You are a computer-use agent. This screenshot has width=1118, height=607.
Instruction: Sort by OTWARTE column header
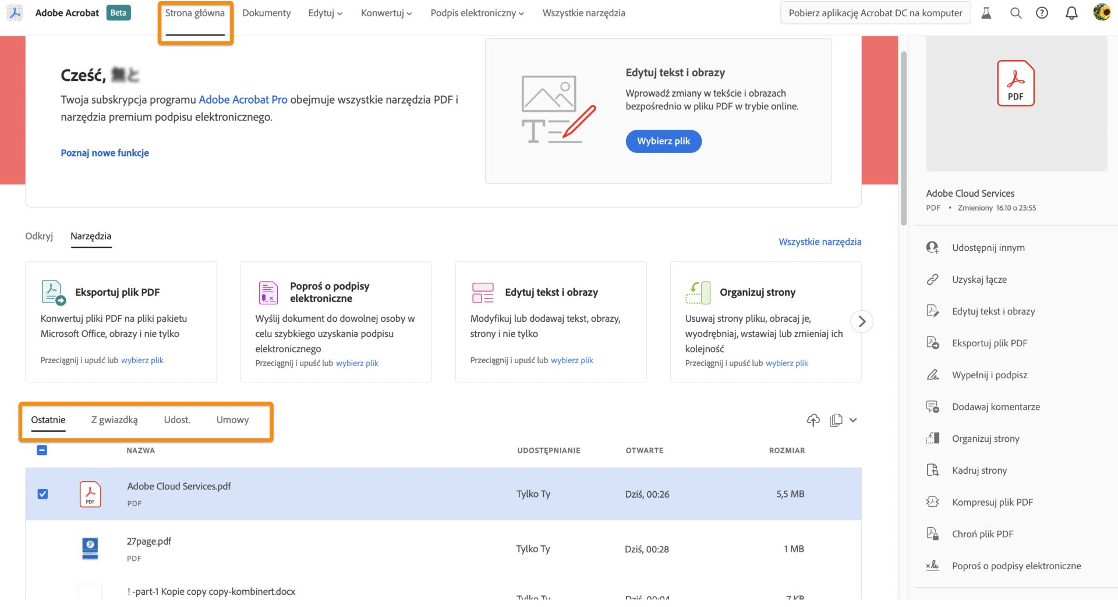644,450
